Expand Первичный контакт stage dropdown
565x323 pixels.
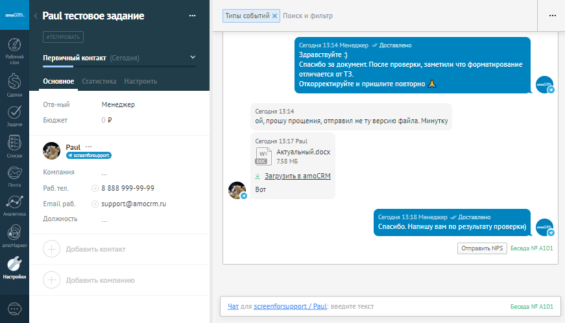click(x=193, y=58)
